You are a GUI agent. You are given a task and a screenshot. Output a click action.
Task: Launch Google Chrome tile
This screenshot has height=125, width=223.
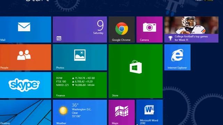click(x=122, y=30)
